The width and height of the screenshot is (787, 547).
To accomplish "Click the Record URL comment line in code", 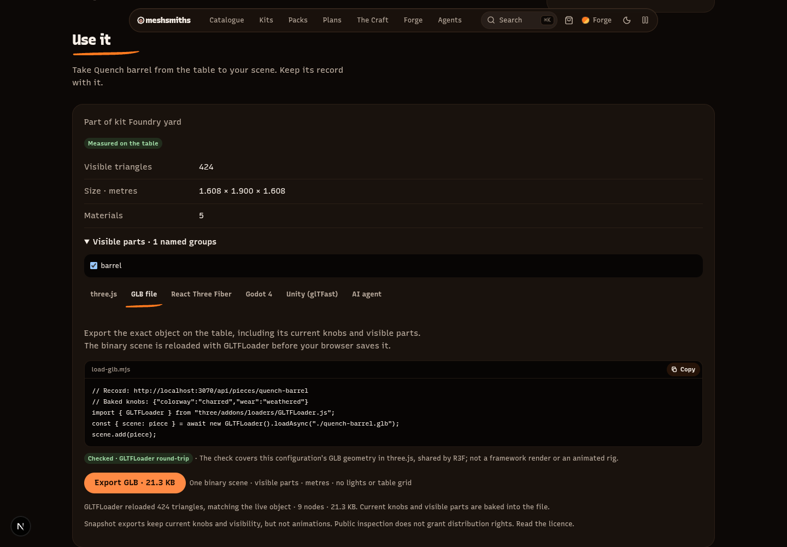I will [200, 391].
